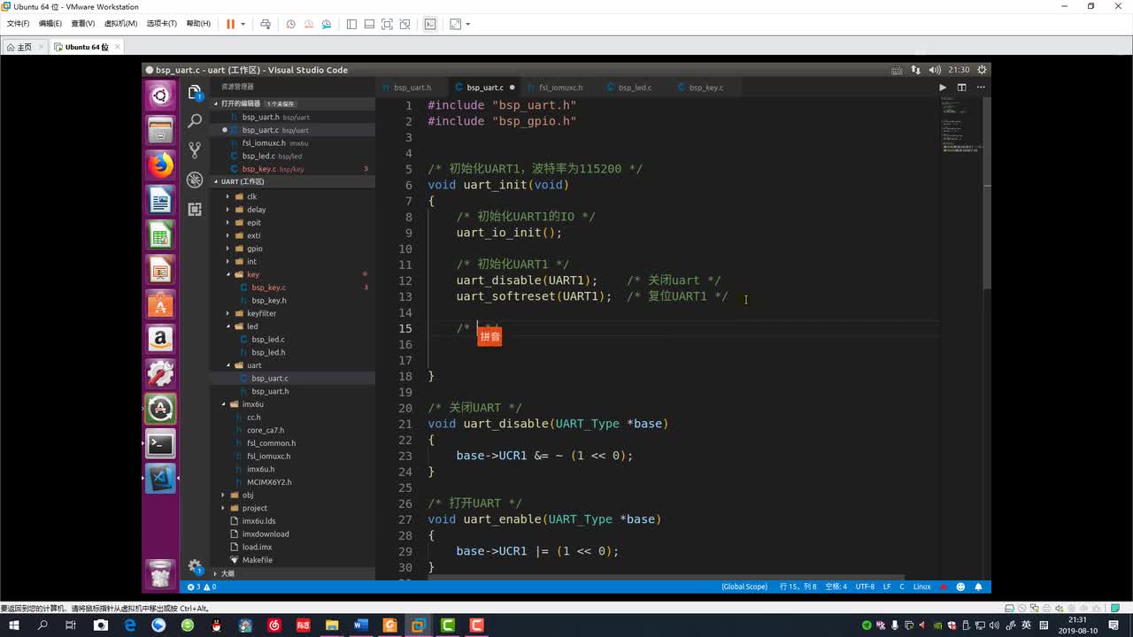The image size is (1133, 637).
Task: Open fsl_common.h in explorer tree
Action: point(271,443)
